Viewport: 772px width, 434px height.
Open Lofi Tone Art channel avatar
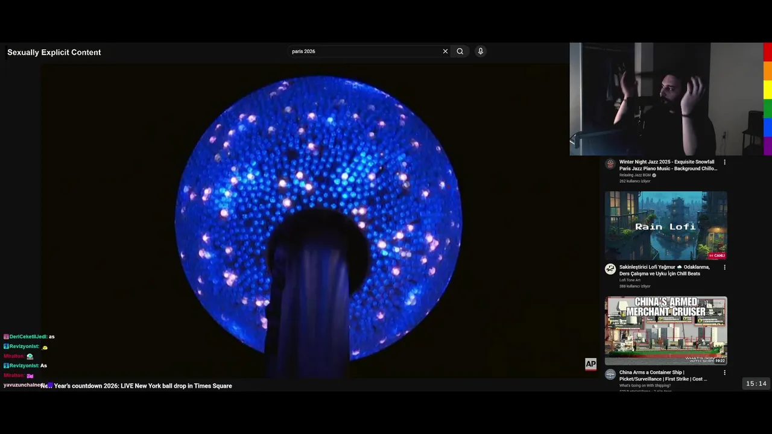click(610, 269)
